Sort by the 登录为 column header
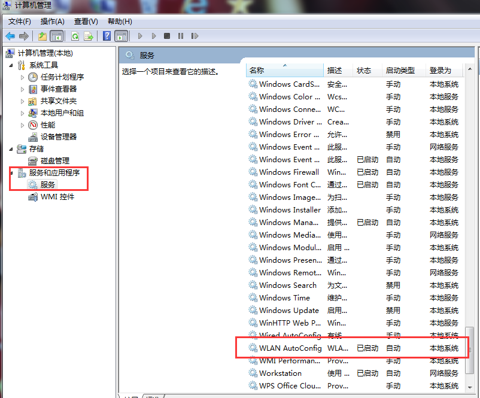 click(443, 71)
